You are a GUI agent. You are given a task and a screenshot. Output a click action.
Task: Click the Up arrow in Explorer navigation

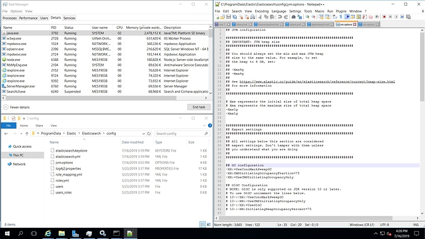27,133
